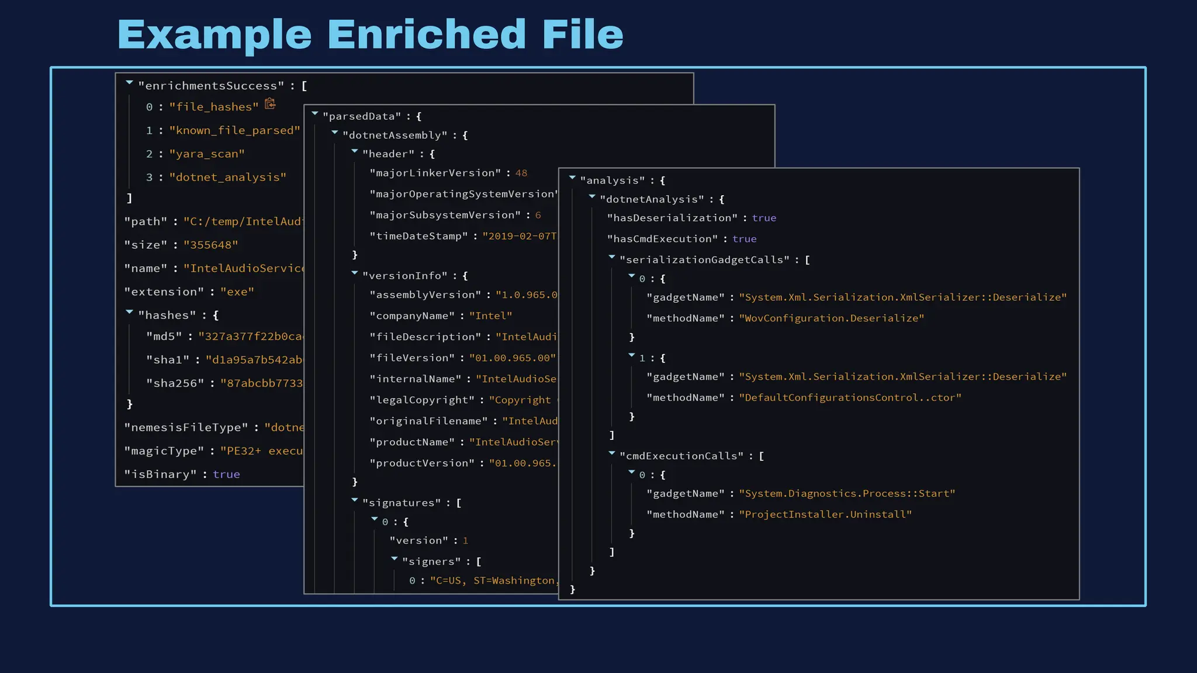The height and width of the screenshot is (673, 1197).
Task: Select the "known_file_parsed" entry
Action: pyautogui.click(x=234, y=130)
